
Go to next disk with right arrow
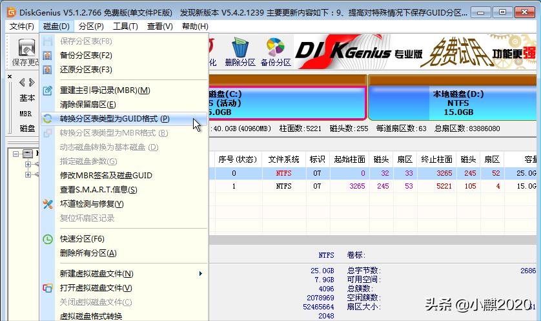pyautogui.click(x=32, y=82)
